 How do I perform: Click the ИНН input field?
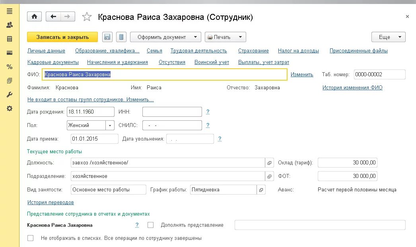(172, 112)
